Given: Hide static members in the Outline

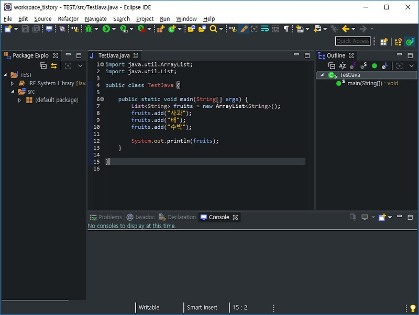Looking at the screenshot, I should pos(365,65).
